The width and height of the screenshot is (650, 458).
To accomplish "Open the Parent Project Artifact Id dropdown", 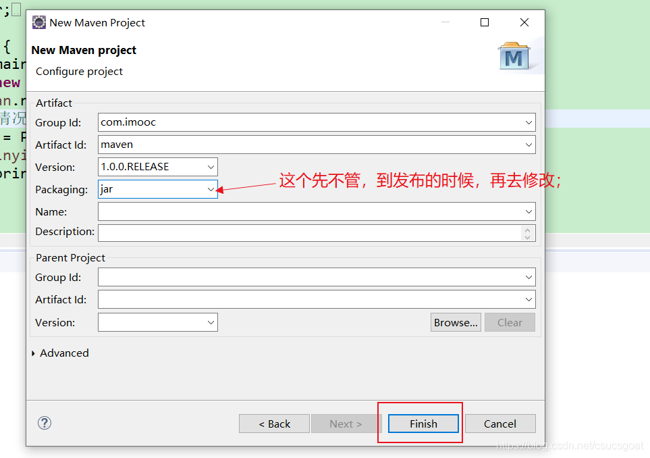I will click(x=529, y=299).
